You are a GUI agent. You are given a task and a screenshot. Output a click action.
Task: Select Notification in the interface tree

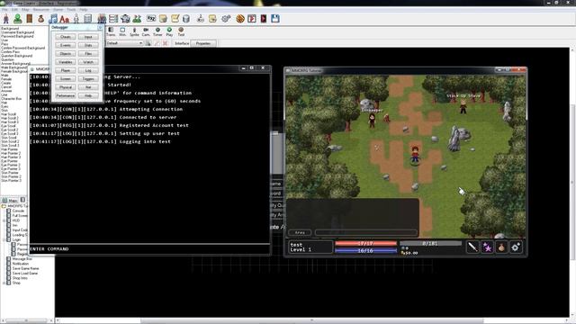tap(21, 264)
